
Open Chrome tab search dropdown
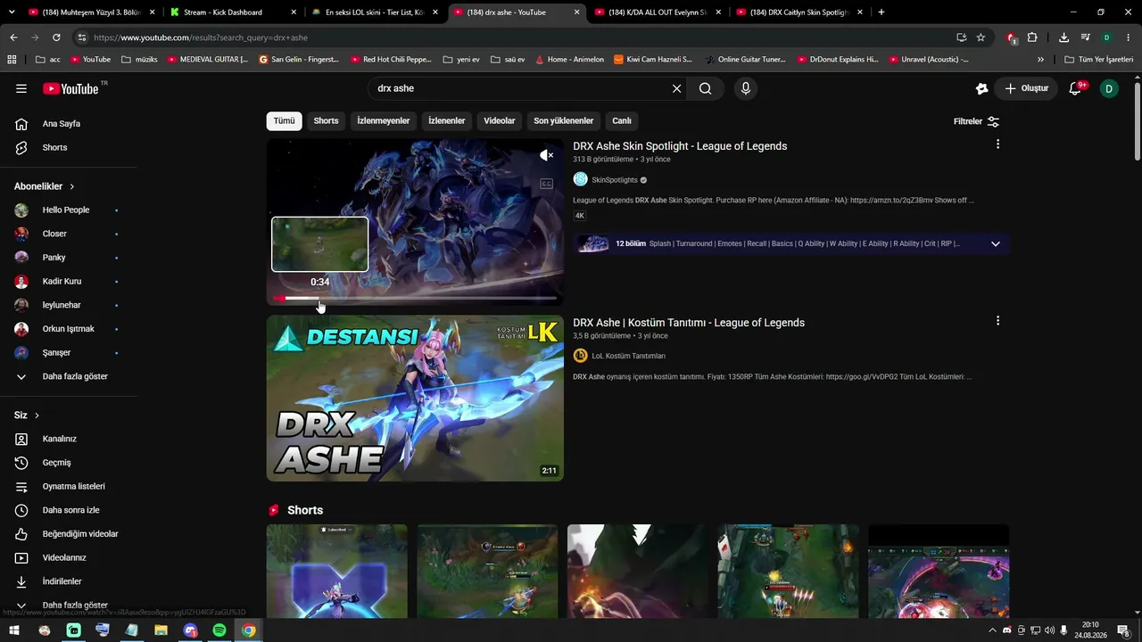tap(12, 12)
